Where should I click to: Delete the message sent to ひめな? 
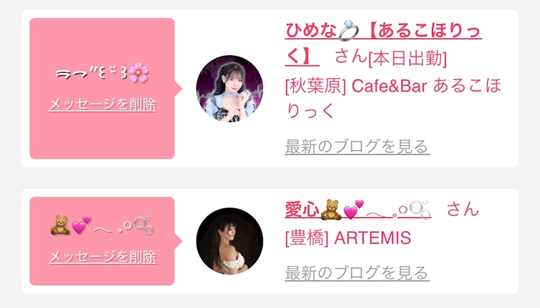(x=103, y=104)
